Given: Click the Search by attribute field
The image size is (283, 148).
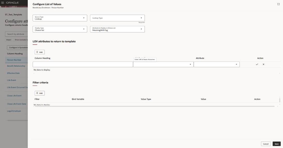Looking at the screenshot, I should coord(16,34).
